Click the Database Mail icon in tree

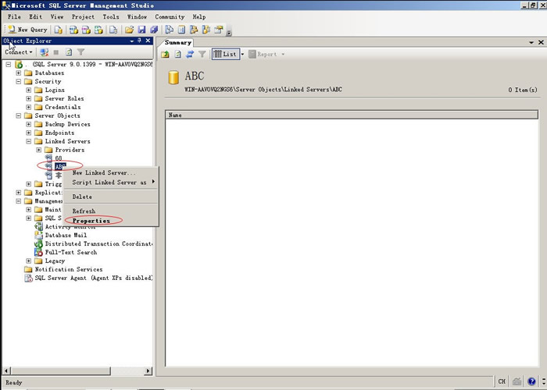(38, 236)
